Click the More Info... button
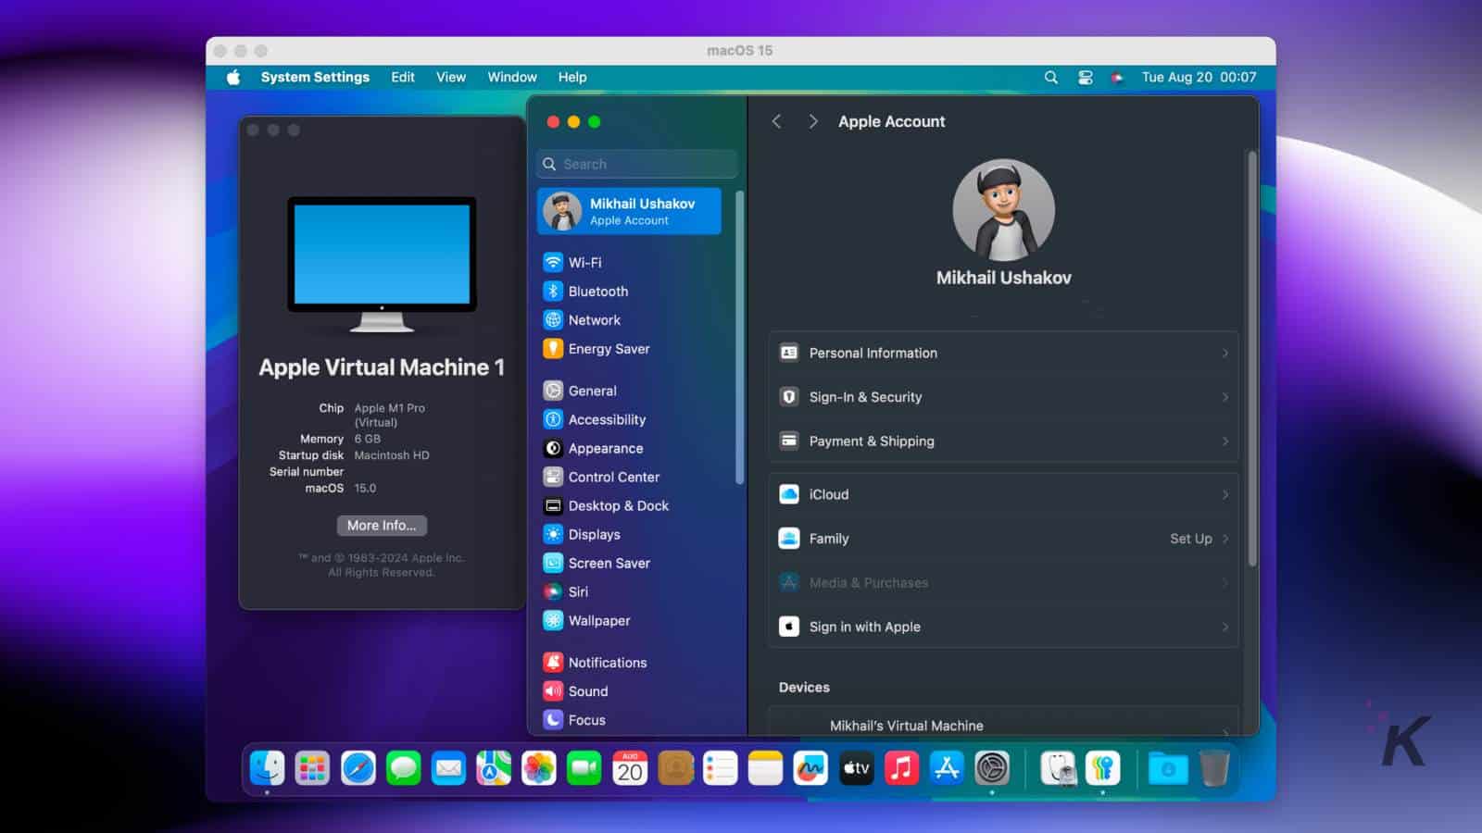The width and height of the screenshot is (1482, 833). 382,525
